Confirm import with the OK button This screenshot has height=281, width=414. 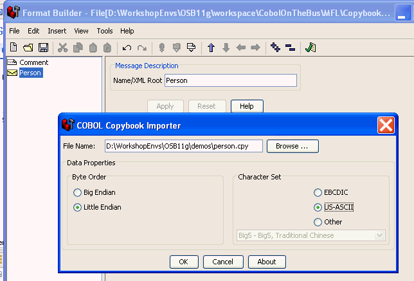(184, 262)
